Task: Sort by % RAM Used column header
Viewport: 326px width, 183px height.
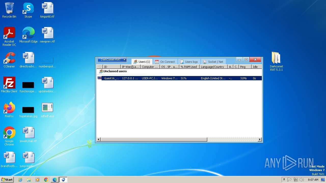Action: coord(189,67)
